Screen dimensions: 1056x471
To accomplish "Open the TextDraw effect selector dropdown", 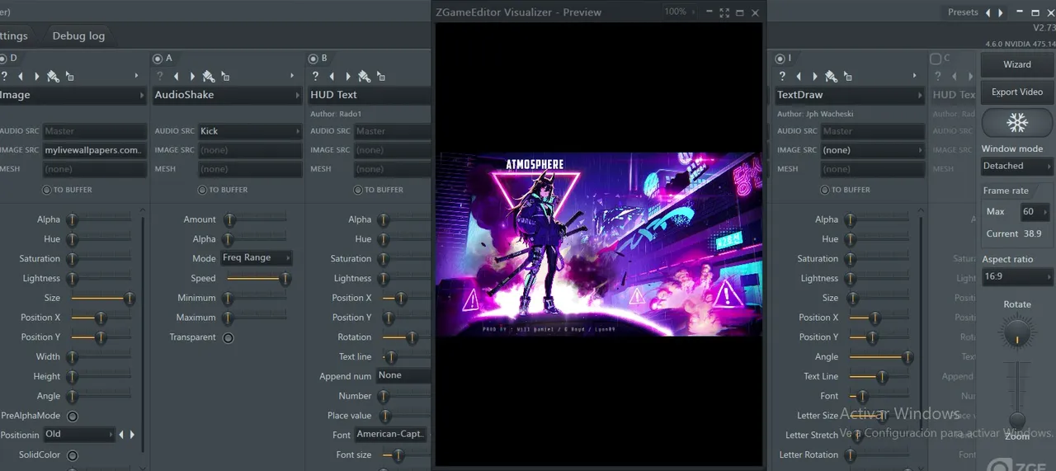I will tap(849, 95).
